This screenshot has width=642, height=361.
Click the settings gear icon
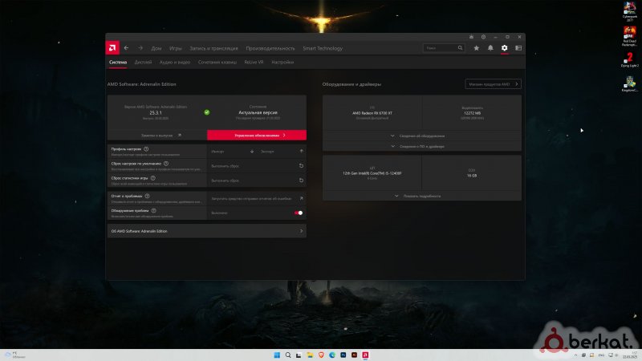coord(505,48)
